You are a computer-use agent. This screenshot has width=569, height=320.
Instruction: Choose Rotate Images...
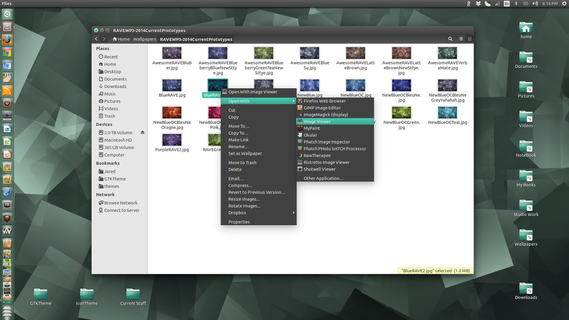point(259,206)
